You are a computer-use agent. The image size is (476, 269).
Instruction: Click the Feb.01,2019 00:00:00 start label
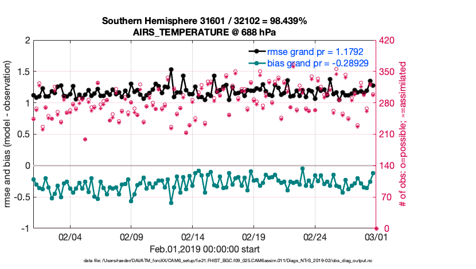point(204,249)
